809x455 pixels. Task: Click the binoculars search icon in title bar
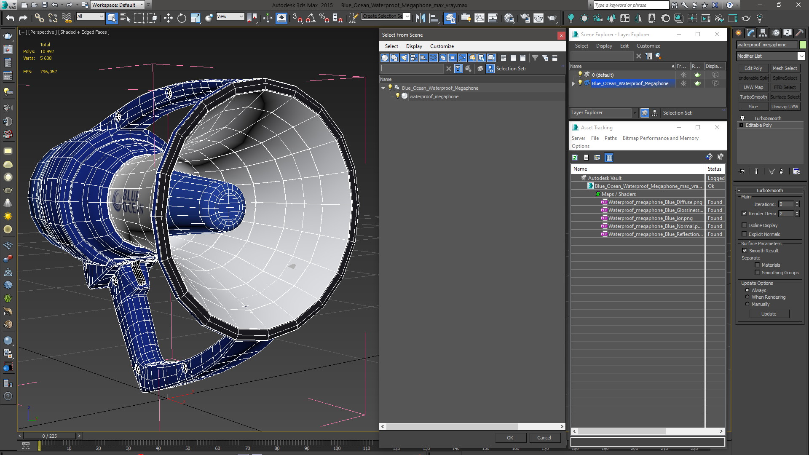pos(675,5)
